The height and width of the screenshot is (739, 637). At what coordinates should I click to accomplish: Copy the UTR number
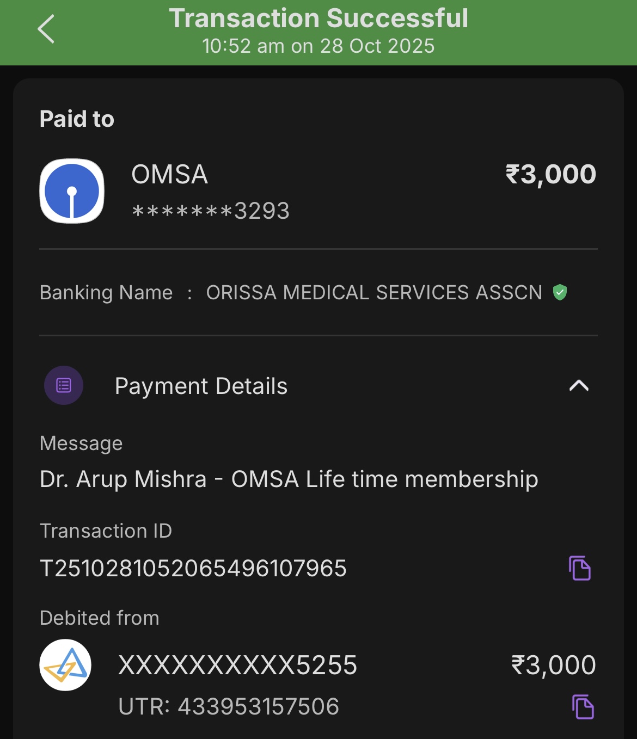click(x=583, y=706)
